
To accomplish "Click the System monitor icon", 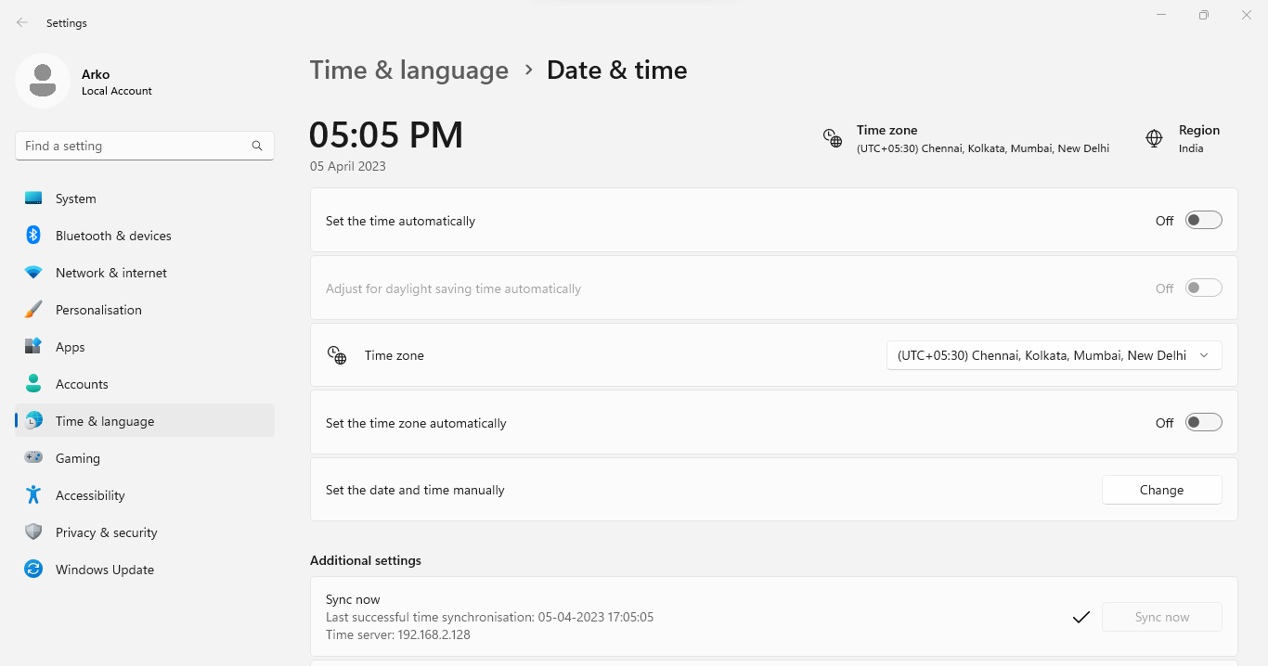I will (x=33, y=199).
